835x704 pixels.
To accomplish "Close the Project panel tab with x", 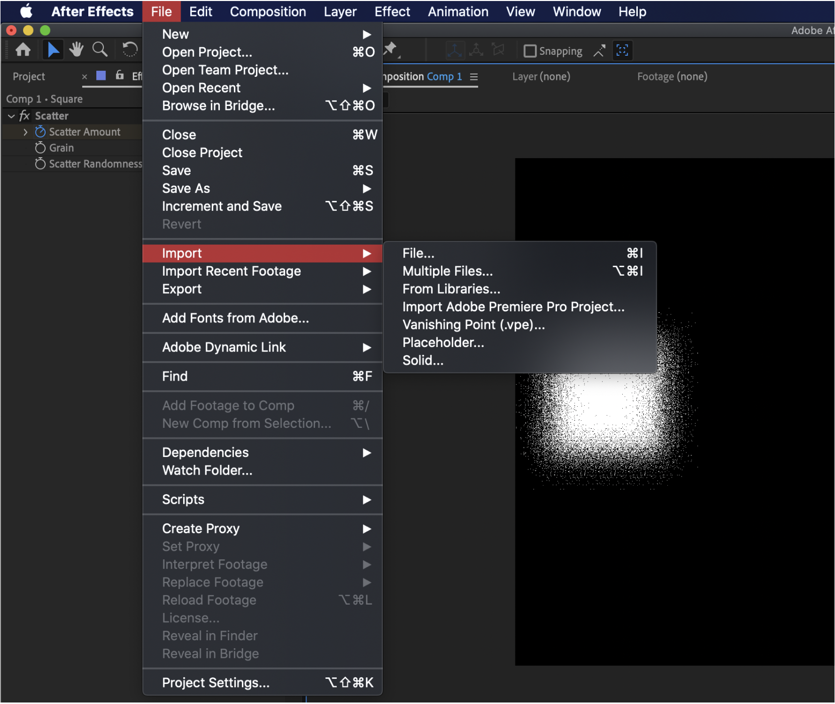I will click(x=84, y=77).
